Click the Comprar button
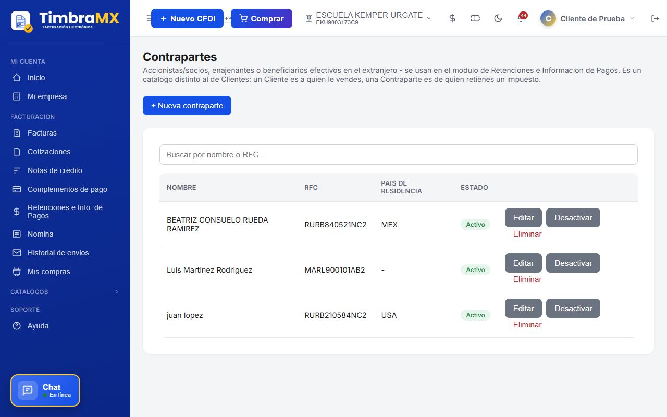Viewport: 667px width, 417px height. point(262,18)
